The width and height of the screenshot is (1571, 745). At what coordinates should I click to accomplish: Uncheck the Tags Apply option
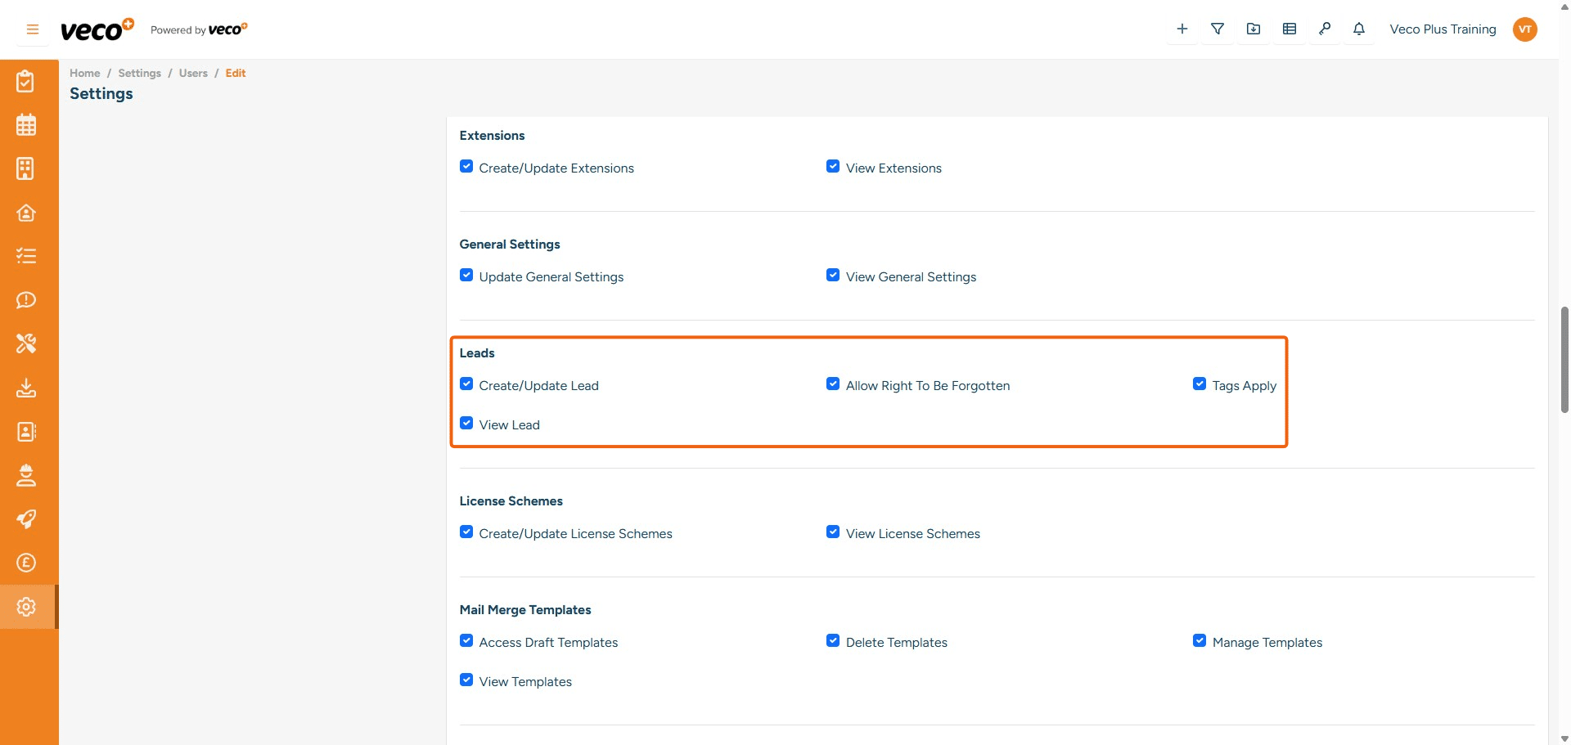(x=1200, y=383)
